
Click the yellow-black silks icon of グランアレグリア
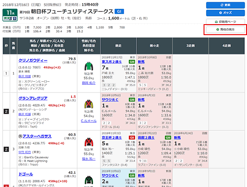89,104
